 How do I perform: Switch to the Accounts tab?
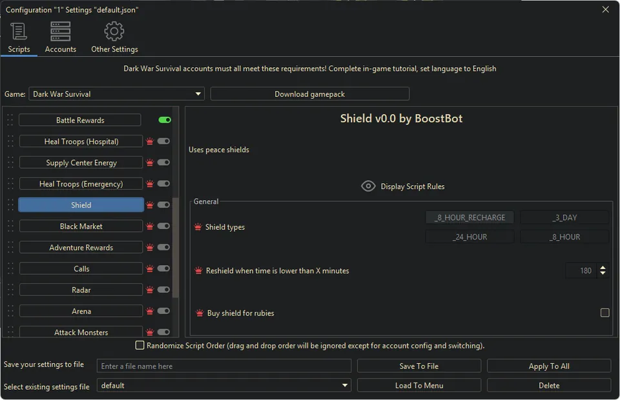[61, 38]
